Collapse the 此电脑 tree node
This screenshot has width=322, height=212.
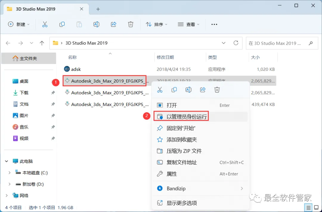pyautogui.click(x=7, y=161)
